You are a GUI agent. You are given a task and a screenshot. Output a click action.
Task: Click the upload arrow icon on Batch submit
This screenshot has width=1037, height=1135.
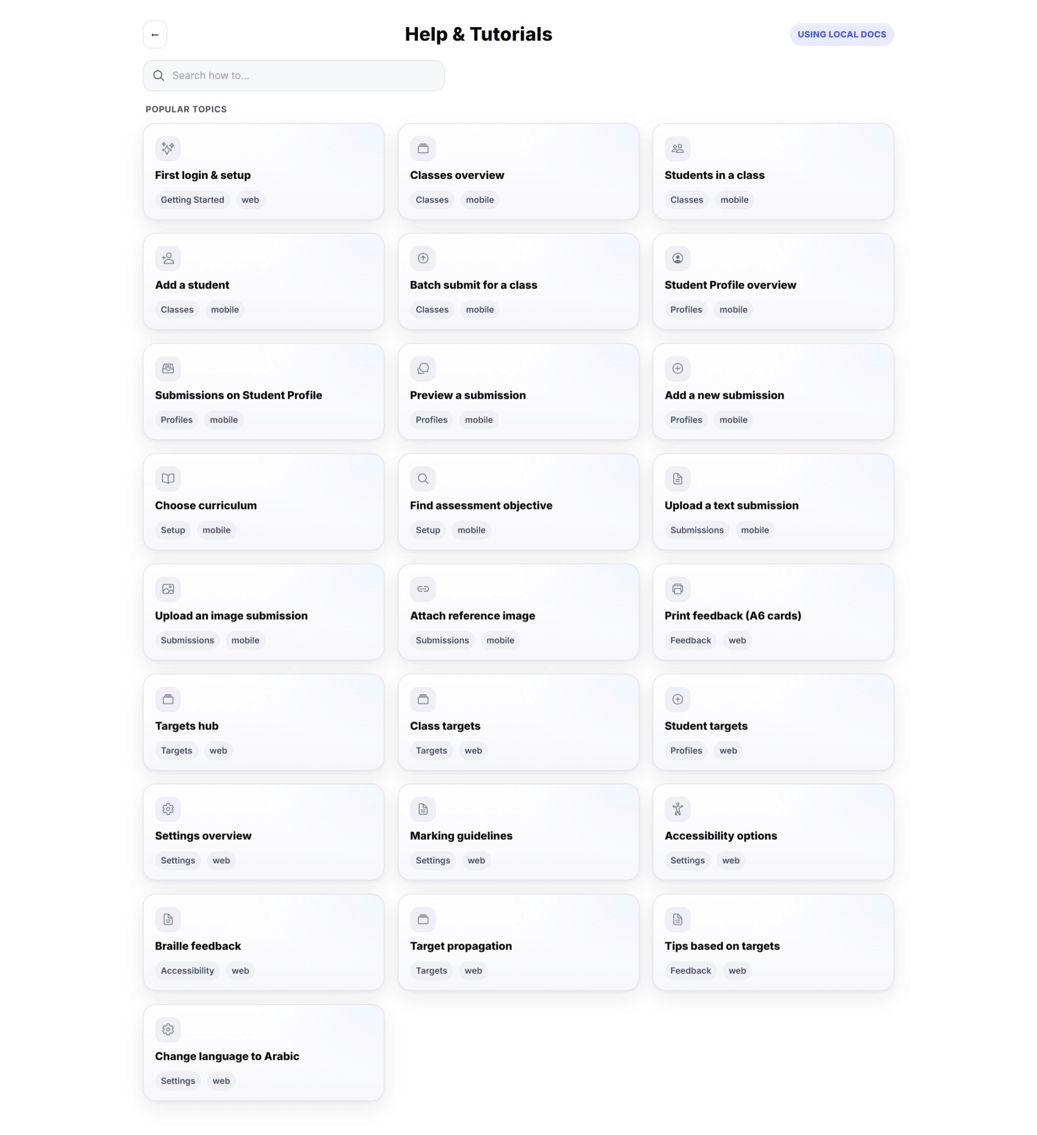423,259
